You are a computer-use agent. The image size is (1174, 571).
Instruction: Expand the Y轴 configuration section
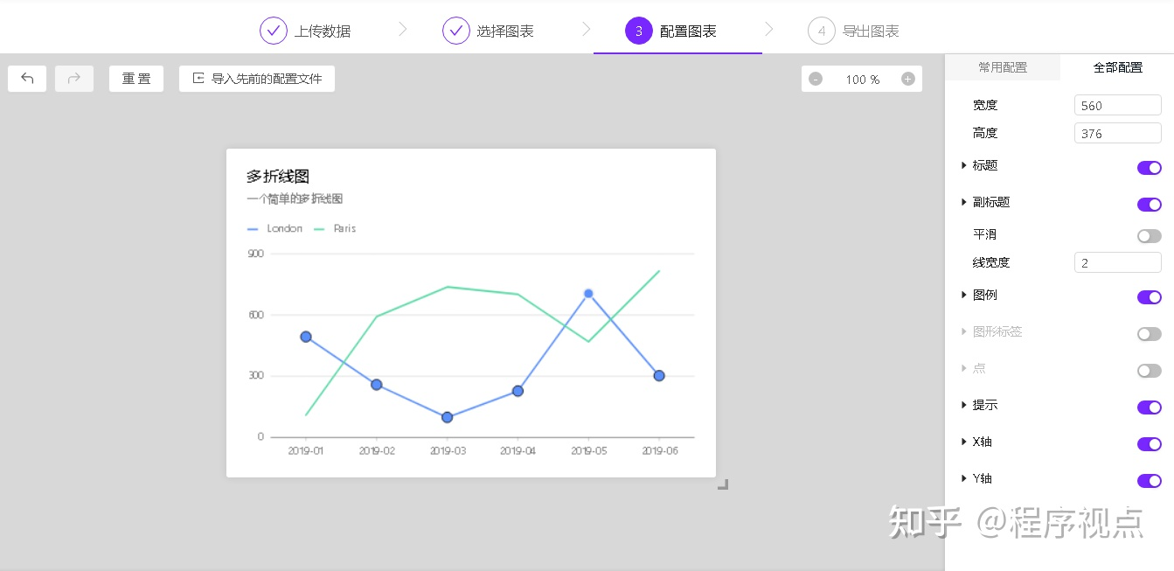(x=964, y=478)
